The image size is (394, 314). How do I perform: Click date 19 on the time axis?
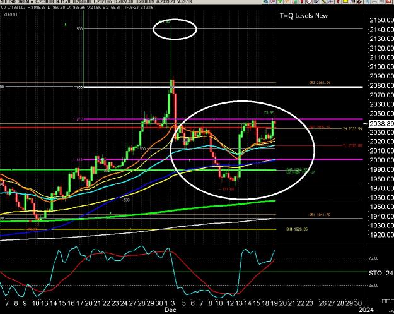point(274,303)
